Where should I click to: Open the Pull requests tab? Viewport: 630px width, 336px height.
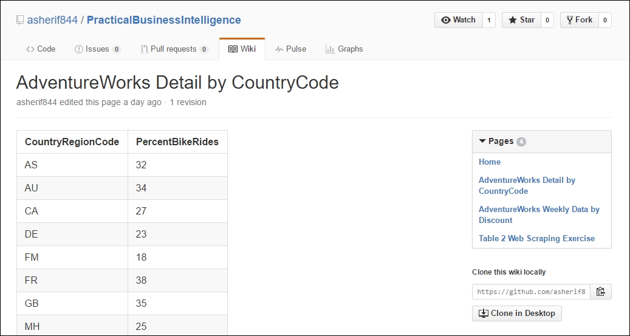click(174, 49)
